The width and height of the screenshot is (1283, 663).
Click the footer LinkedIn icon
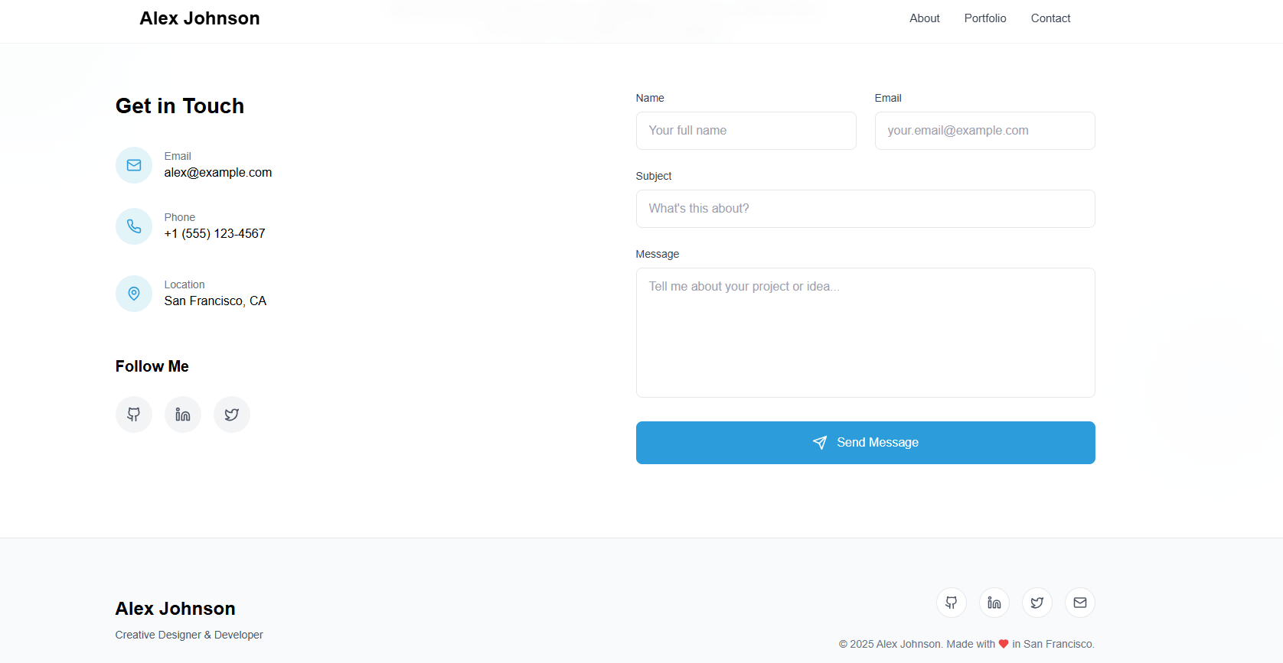point(994,603)
